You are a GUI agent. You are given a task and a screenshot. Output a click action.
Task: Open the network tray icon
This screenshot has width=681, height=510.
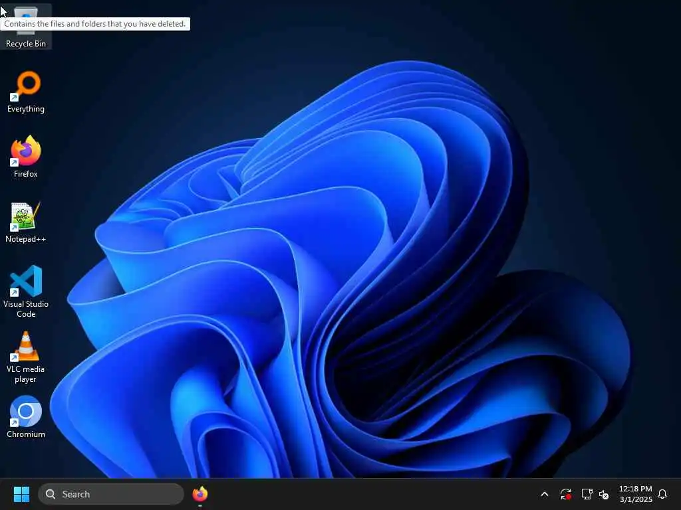tap(587, 494)
